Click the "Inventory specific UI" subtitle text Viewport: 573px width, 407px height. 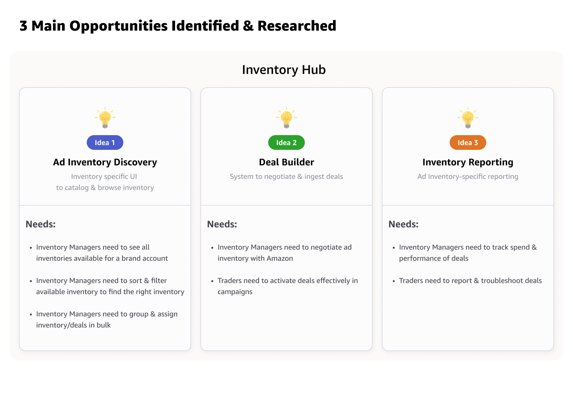click(x=104, y=176)
